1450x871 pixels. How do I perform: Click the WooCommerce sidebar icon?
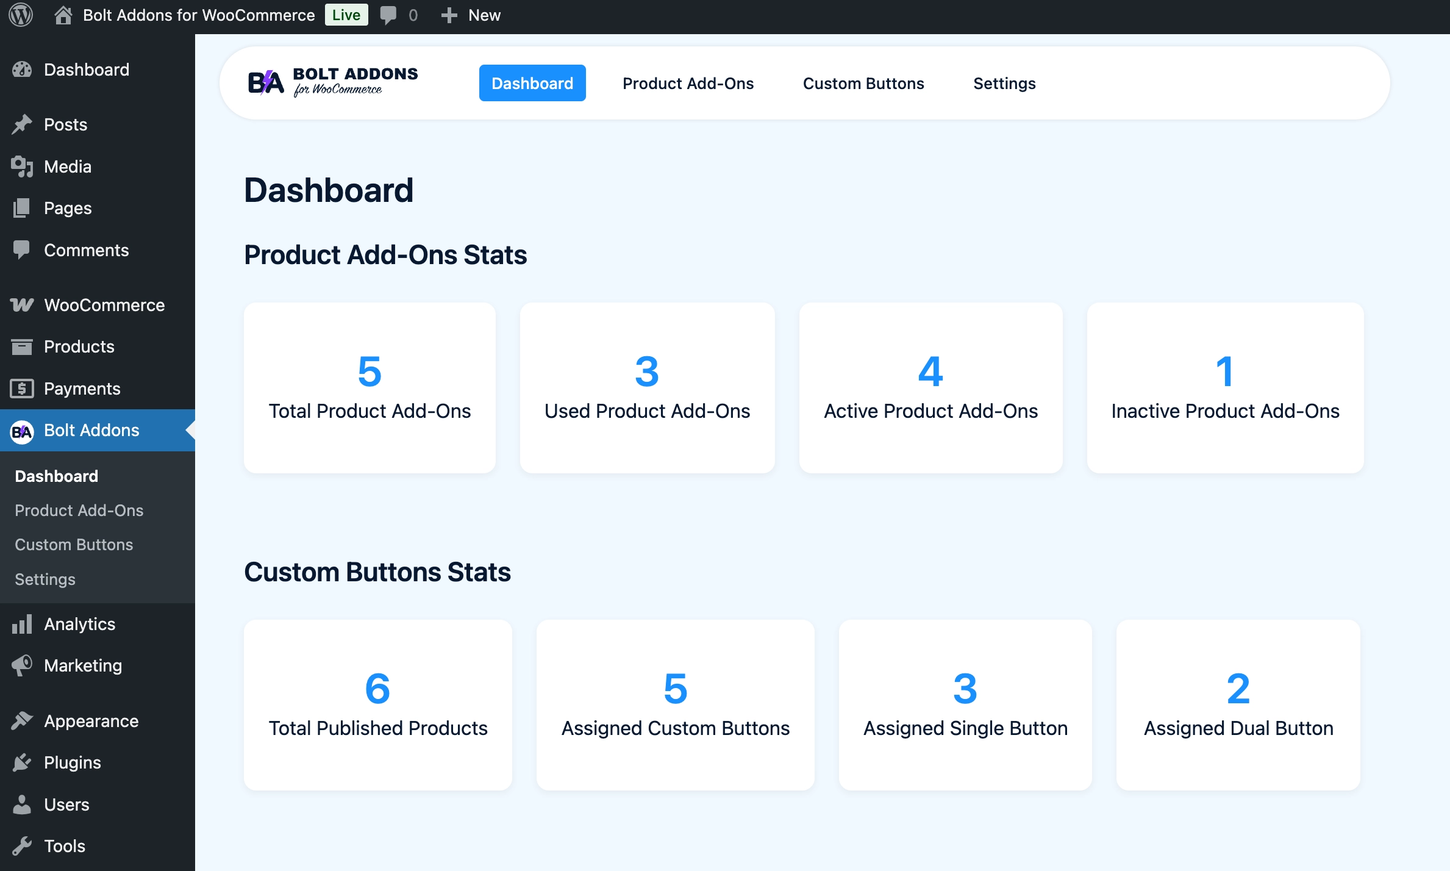coord(22,305)
